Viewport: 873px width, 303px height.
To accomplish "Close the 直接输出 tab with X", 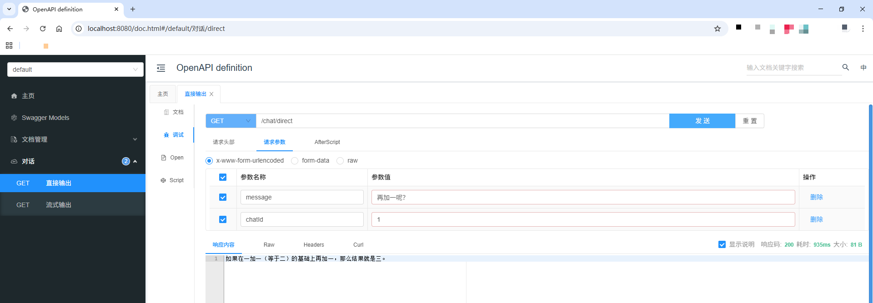I will [x=211, y=94].
